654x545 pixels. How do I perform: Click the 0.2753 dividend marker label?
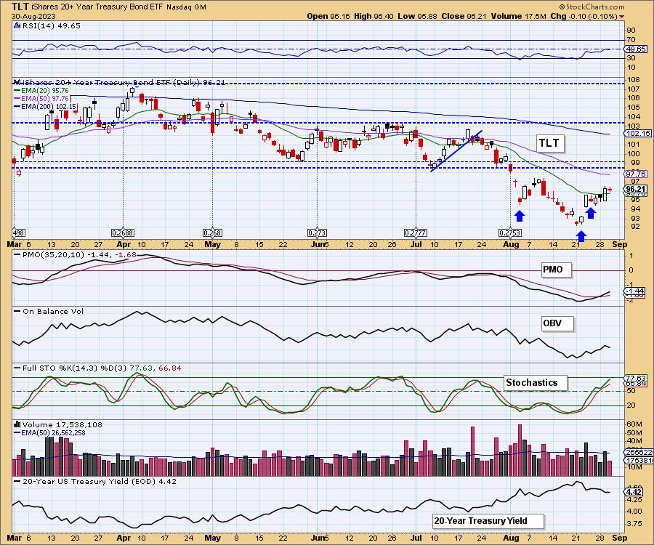point(511,233)
